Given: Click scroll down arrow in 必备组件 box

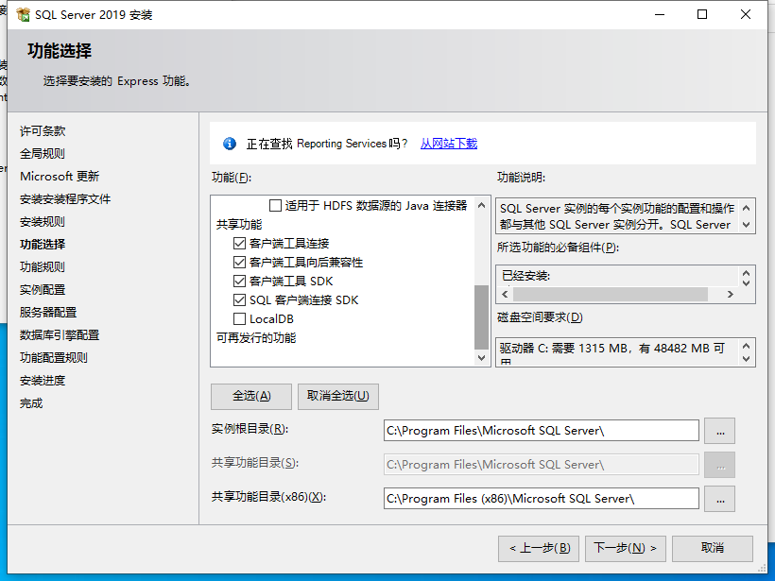Looking at the screenshot, I should [x=747, y=283].
